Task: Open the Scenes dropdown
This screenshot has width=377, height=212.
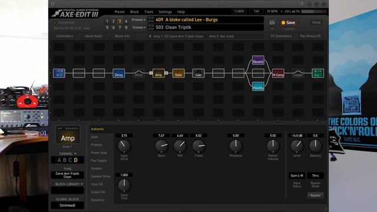Action: click(139, 28)
